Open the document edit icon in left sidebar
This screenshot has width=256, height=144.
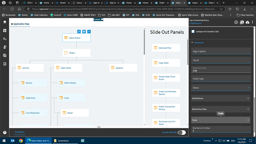[5, 64]
